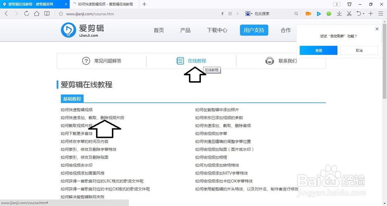
Task: Open a new tab with the plus button
Action: click(x=144, y=4)
